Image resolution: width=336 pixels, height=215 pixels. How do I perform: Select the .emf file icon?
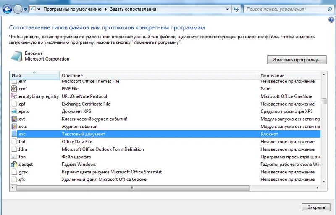pos(14,89)
